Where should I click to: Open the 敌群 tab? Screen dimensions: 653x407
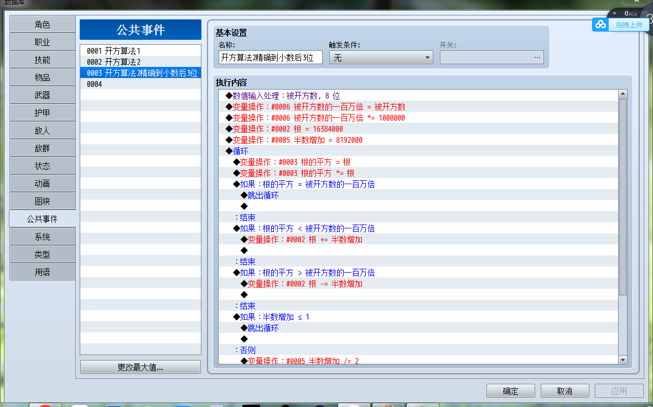click(43, 148)
